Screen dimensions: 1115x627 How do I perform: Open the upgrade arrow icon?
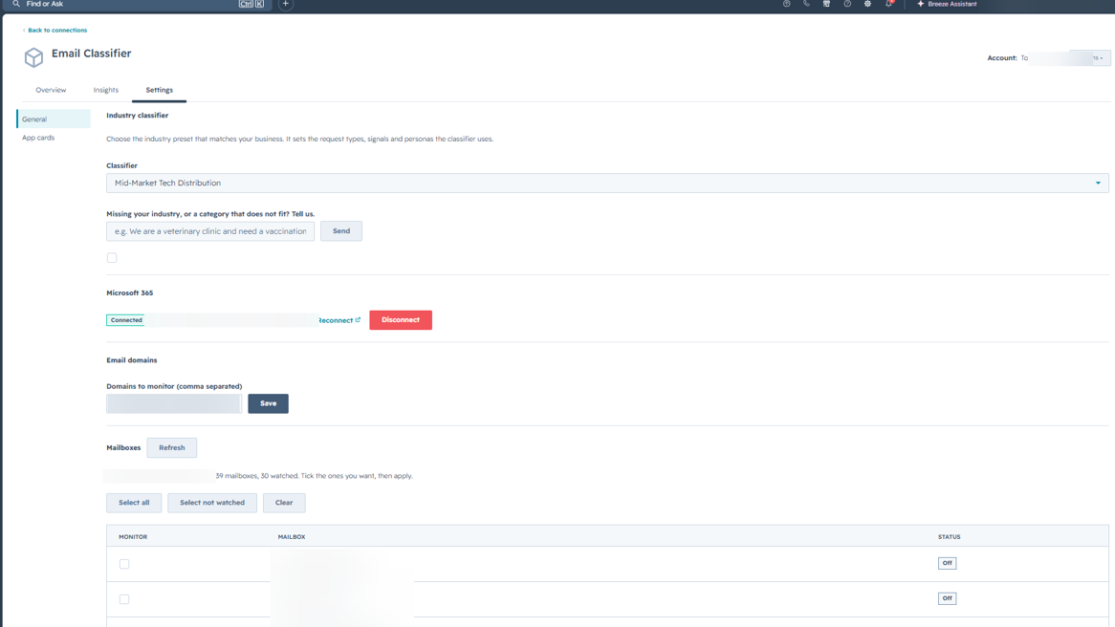point(786,4)
